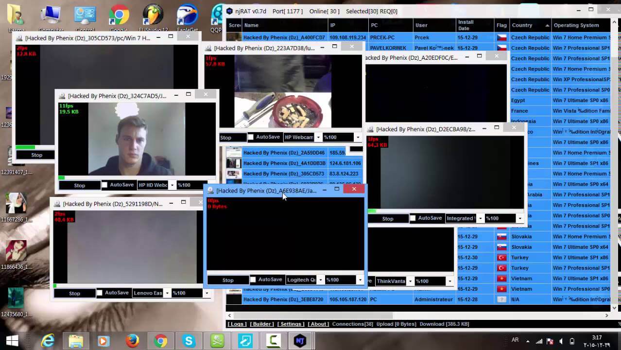This screenshot has height=350, width=621.
Task: Show hidden system tray icons
Action: pyautogui.click(x=528, y=341)
